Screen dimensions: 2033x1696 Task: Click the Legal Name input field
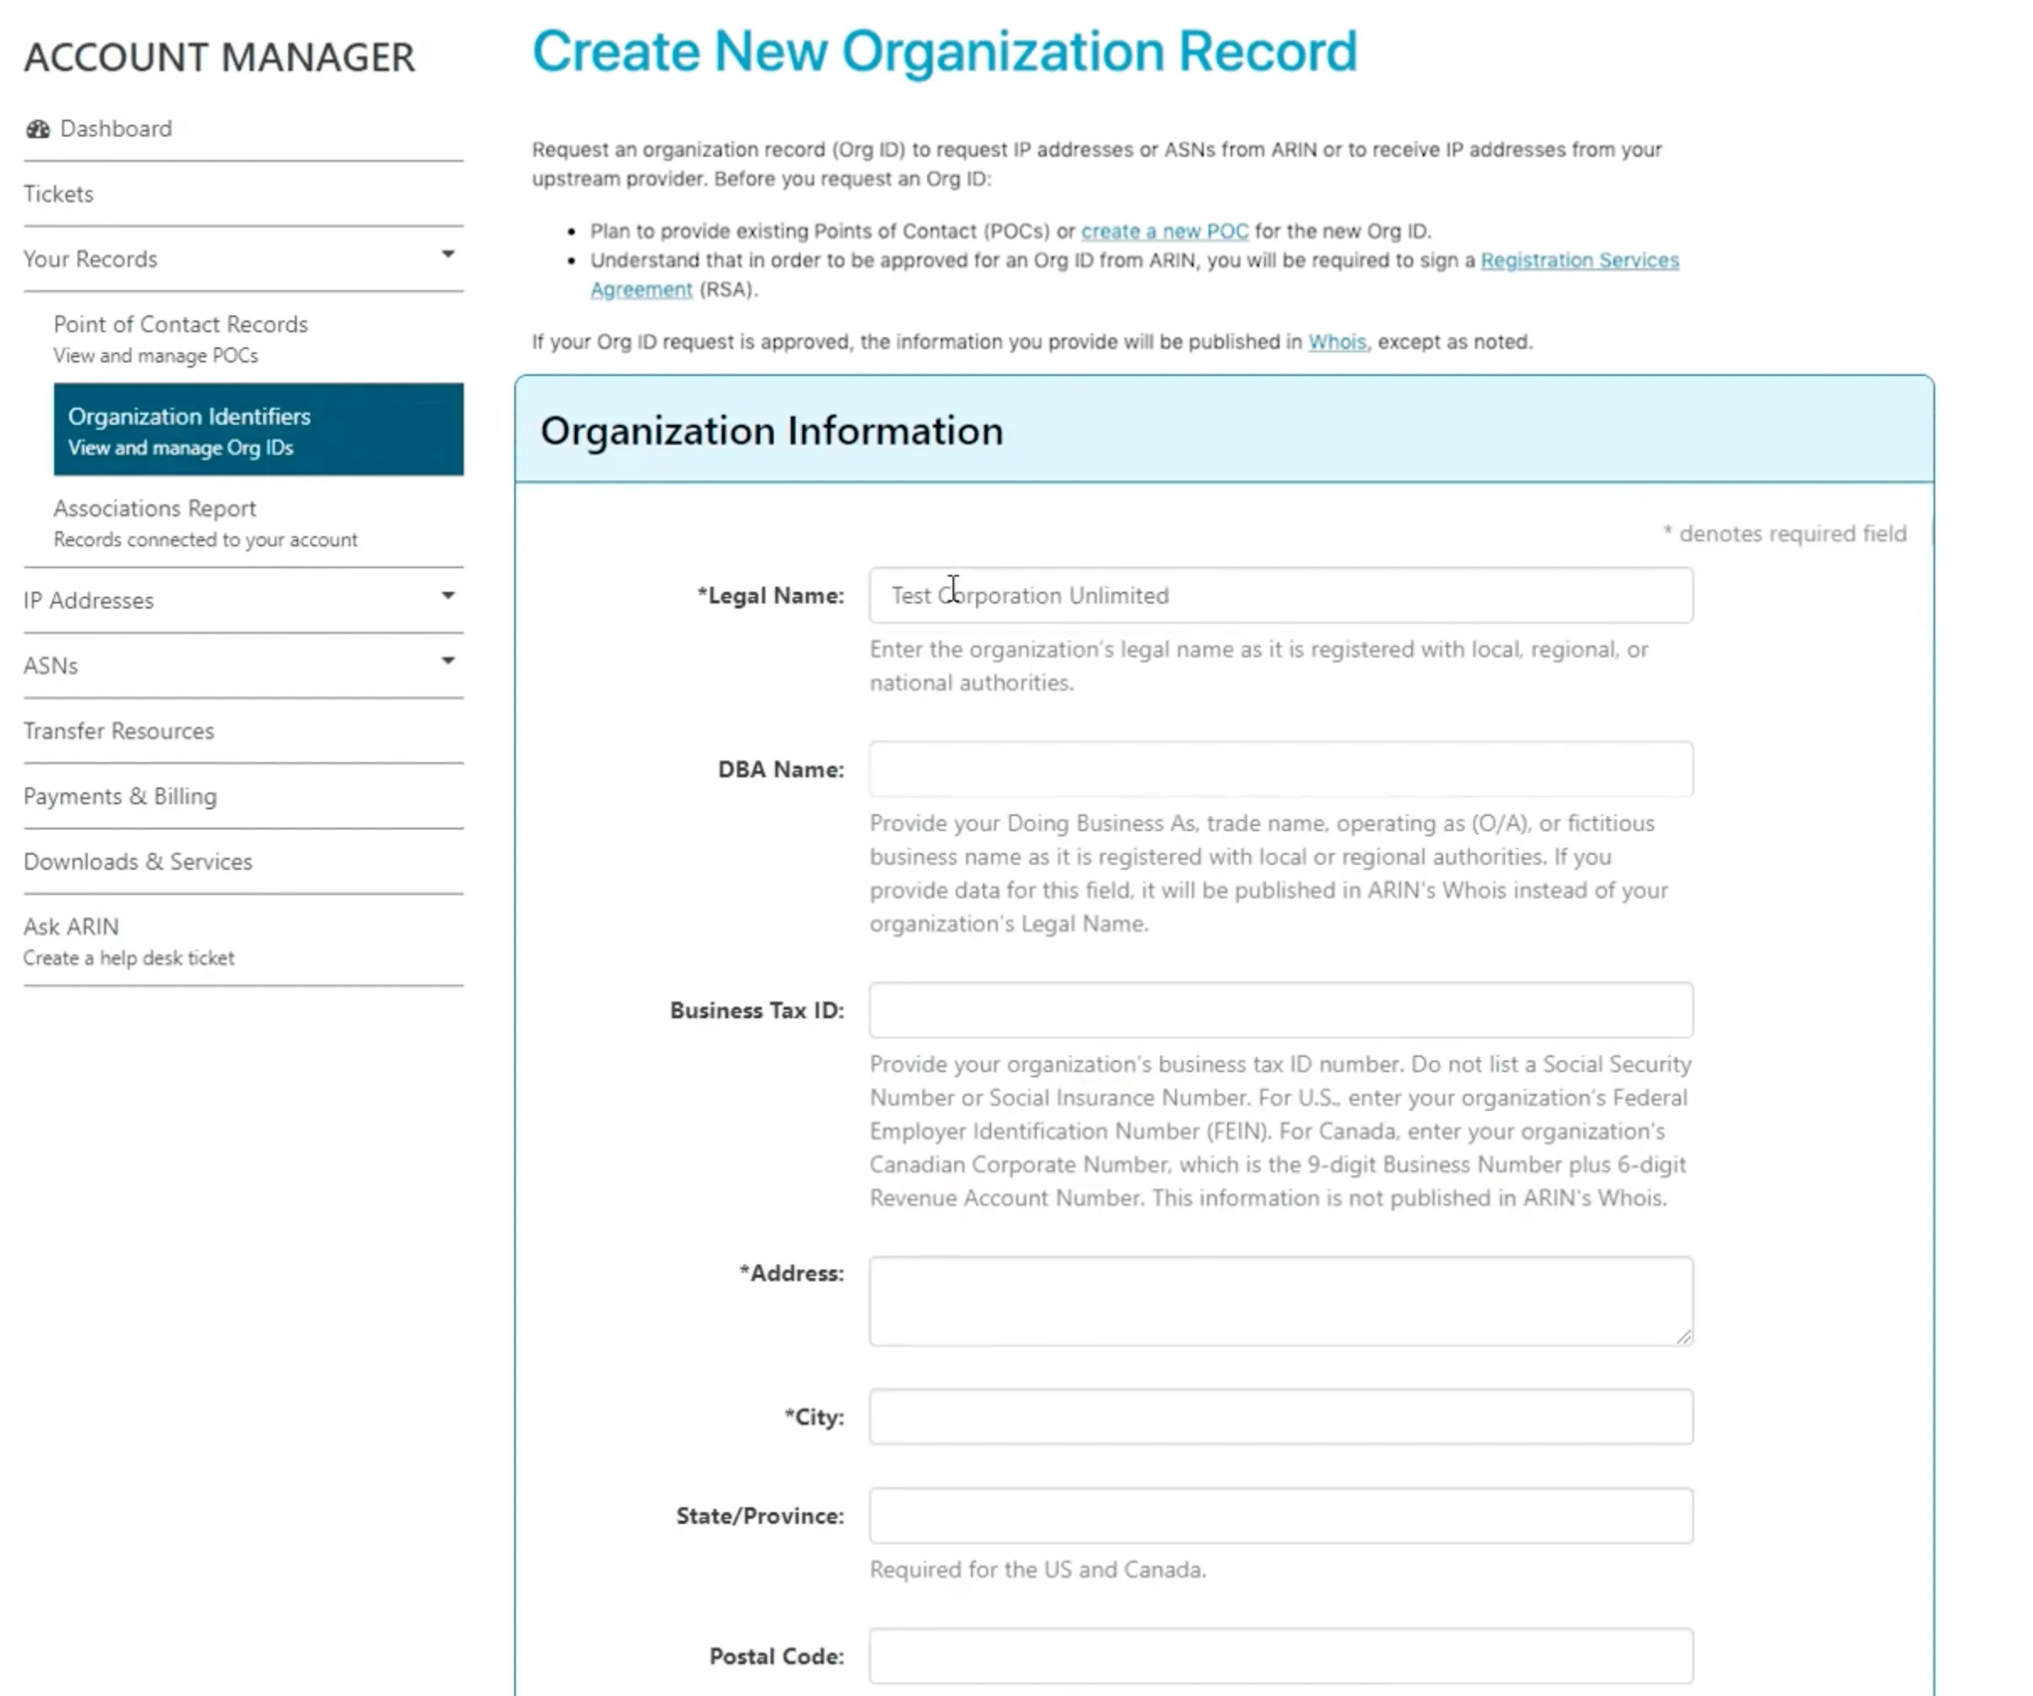coord(1279,595)
